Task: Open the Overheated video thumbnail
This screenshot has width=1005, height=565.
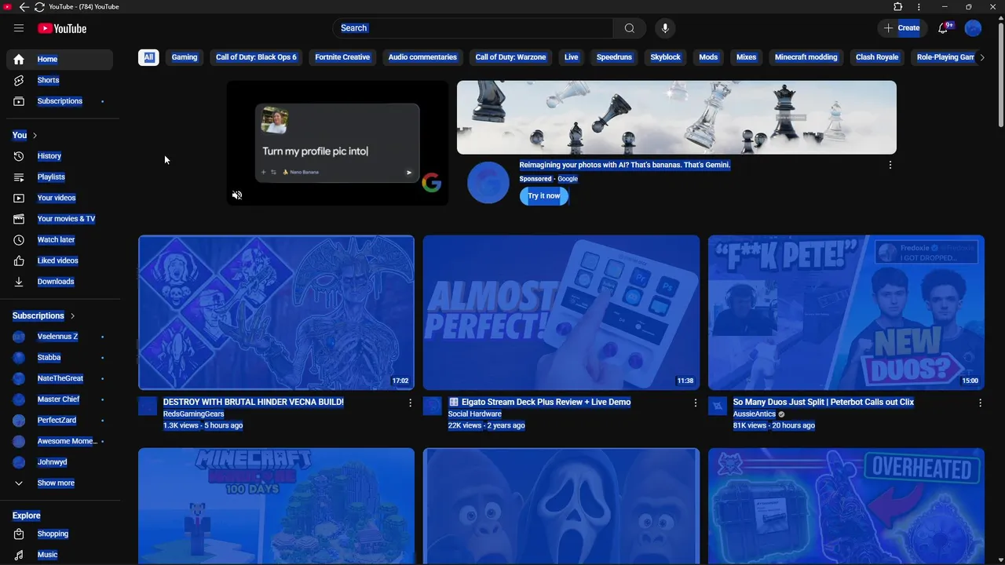Action: (x=846, y=506)
